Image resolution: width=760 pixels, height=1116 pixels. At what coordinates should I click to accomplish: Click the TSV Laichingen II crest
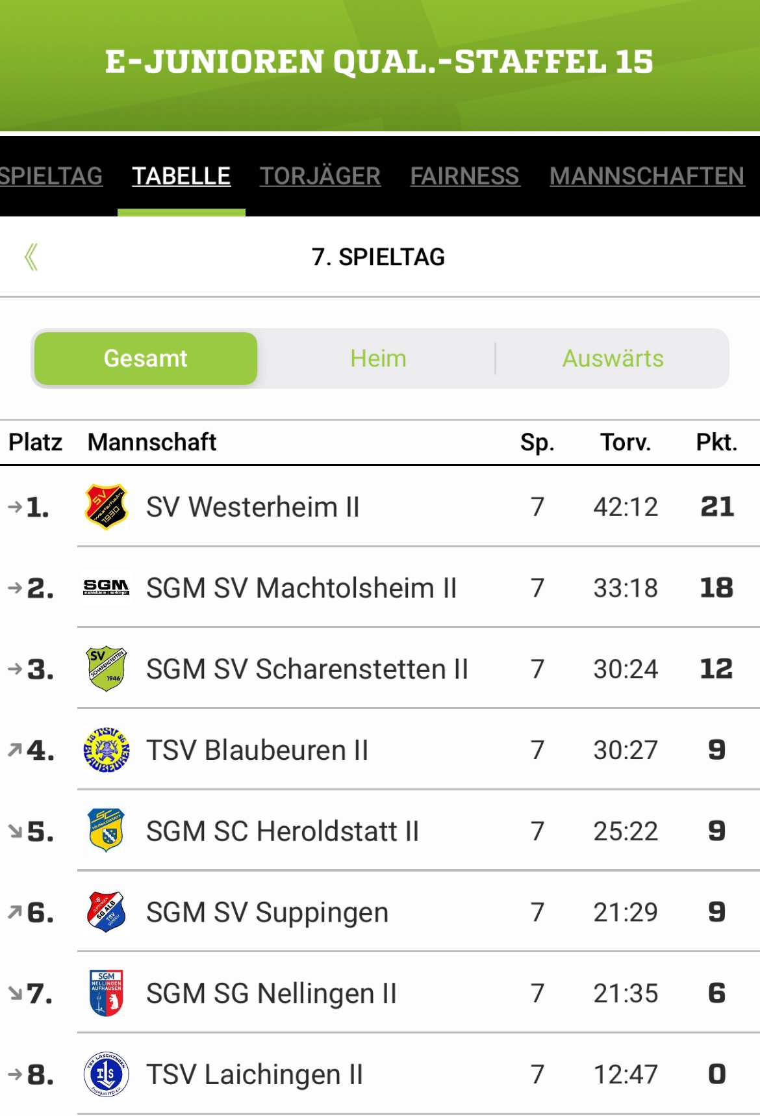coord(107,1074)
